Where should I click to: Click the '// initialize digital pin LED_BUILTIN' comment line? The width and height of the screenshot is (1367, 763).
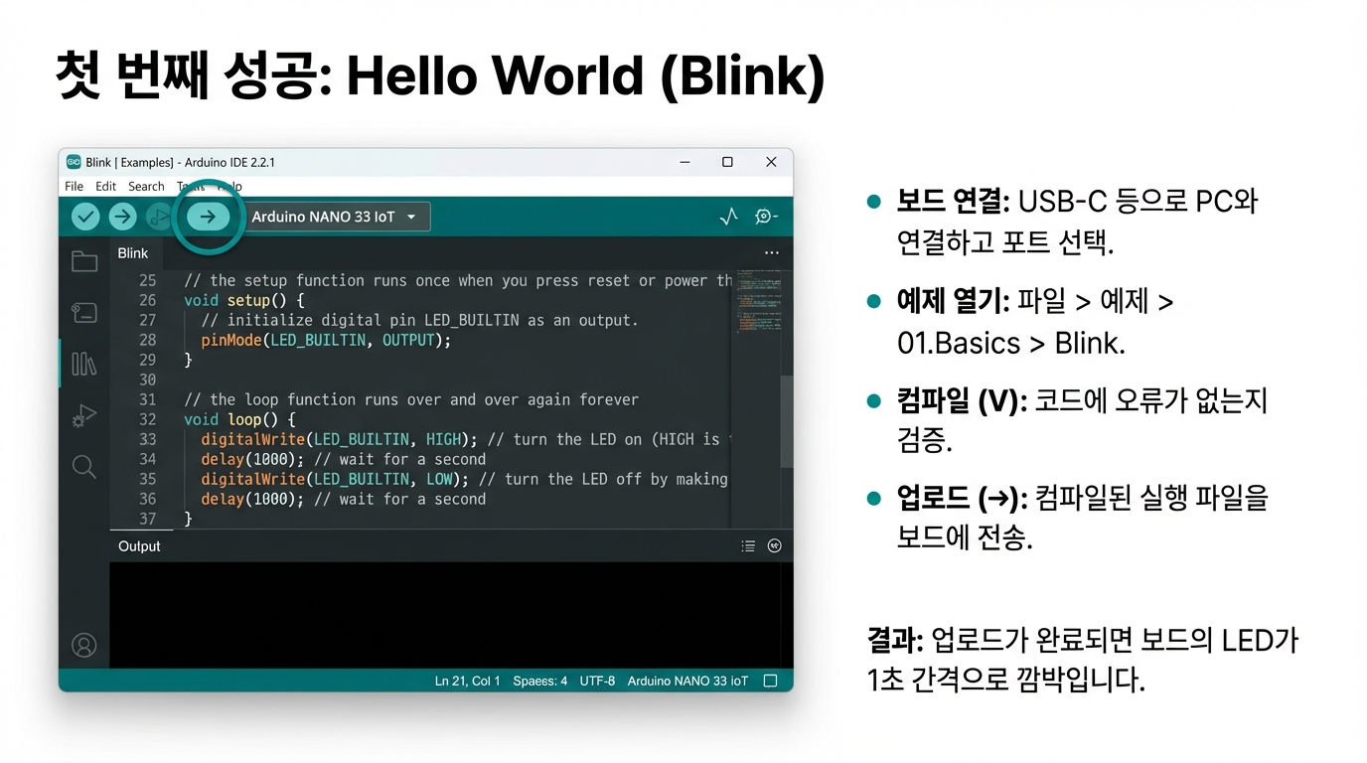coord(417,320)
